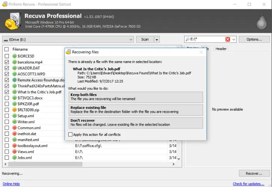The height and width of the screenshot is (187, 272).
Task: Check the Common.xml checkbox
Action: 7,128
